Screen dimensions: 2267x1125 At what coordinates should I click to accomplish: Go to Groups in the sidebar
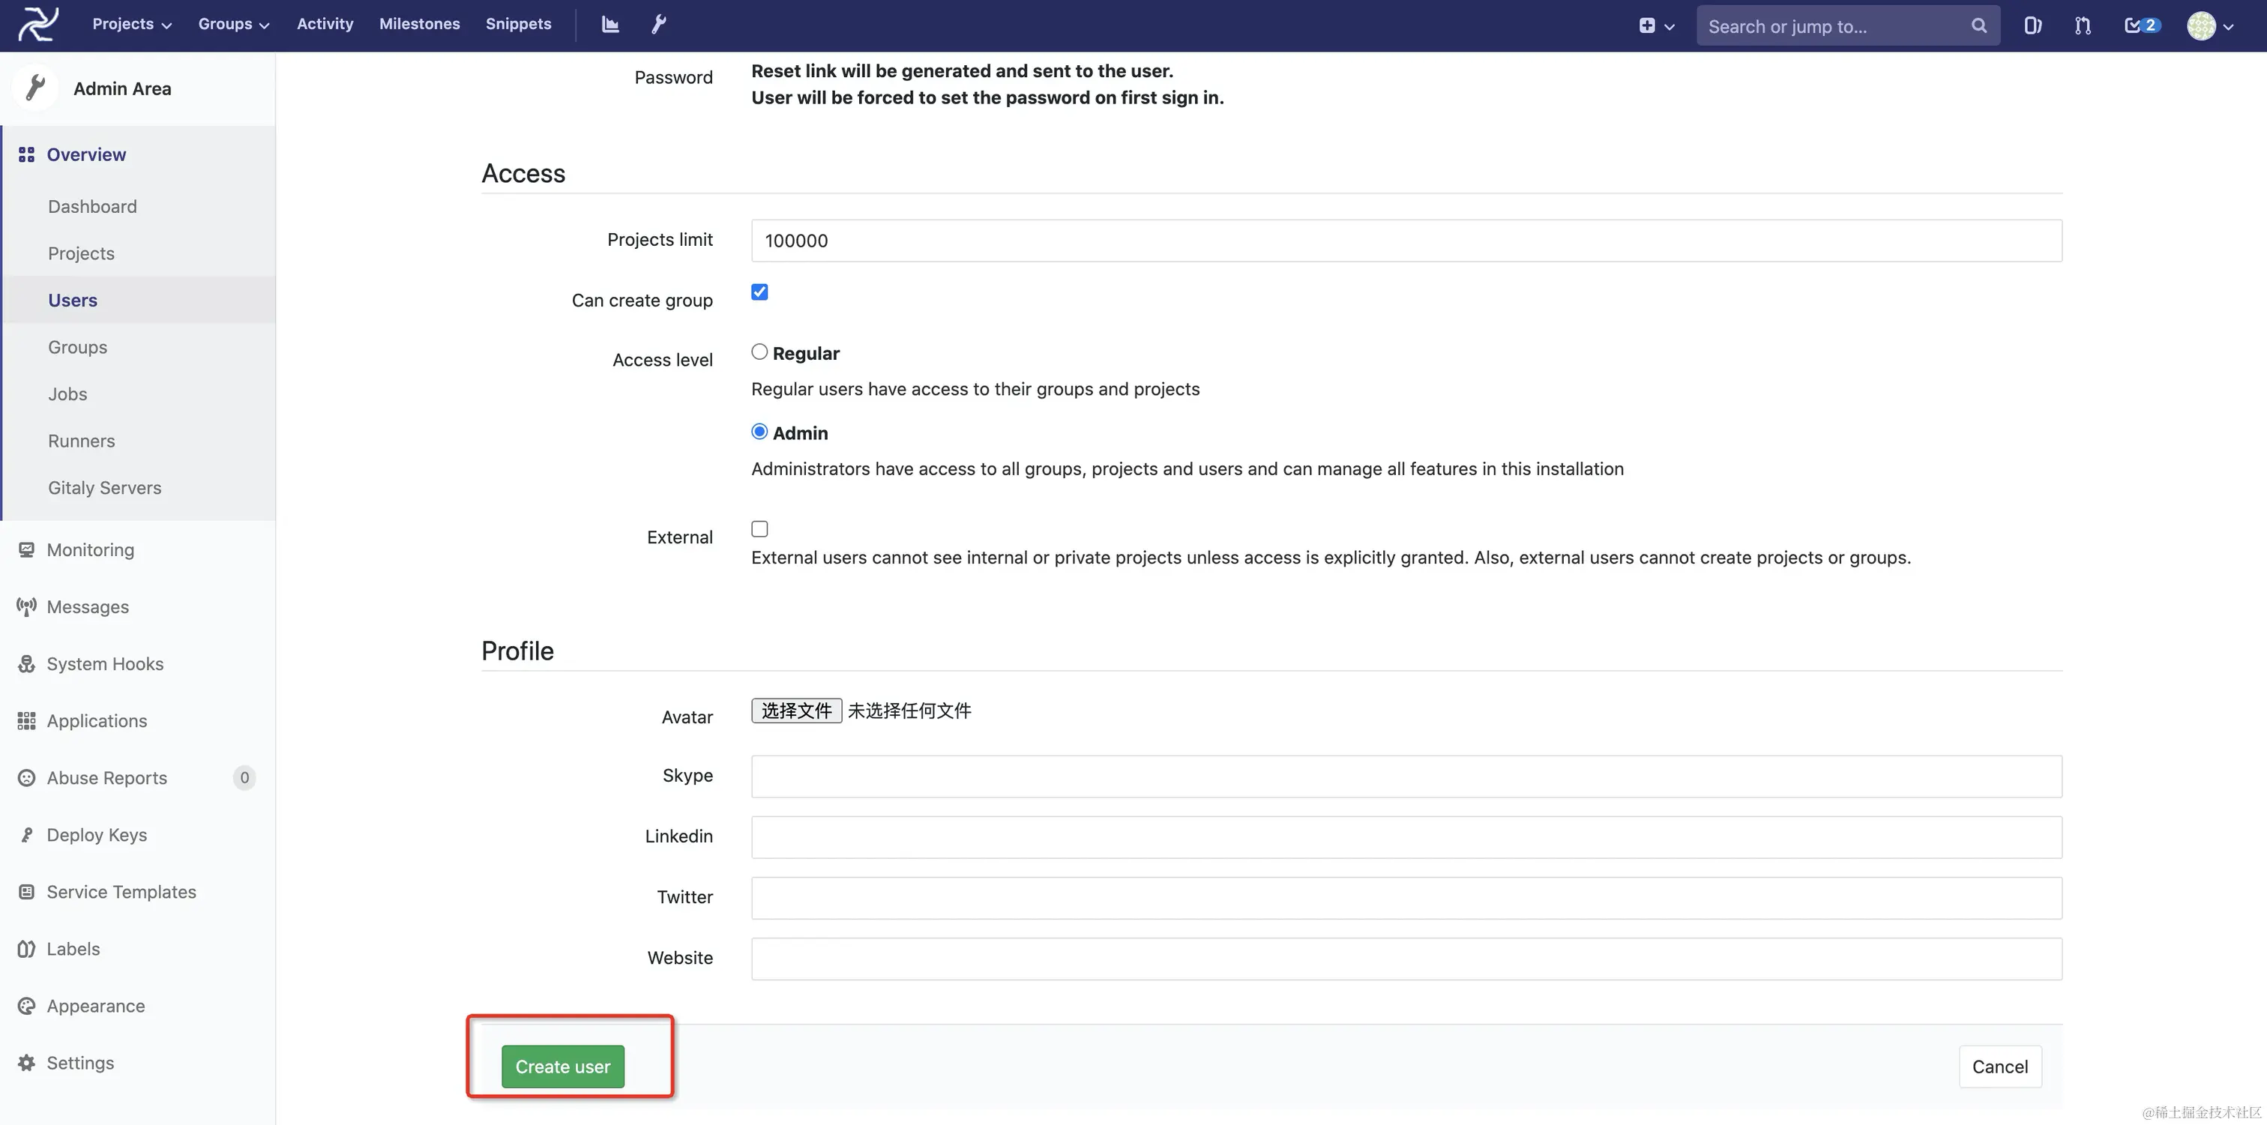click(77, 348)
